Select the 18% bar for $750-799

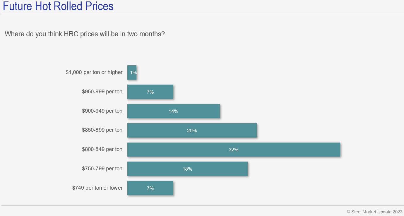pos(187,169)
